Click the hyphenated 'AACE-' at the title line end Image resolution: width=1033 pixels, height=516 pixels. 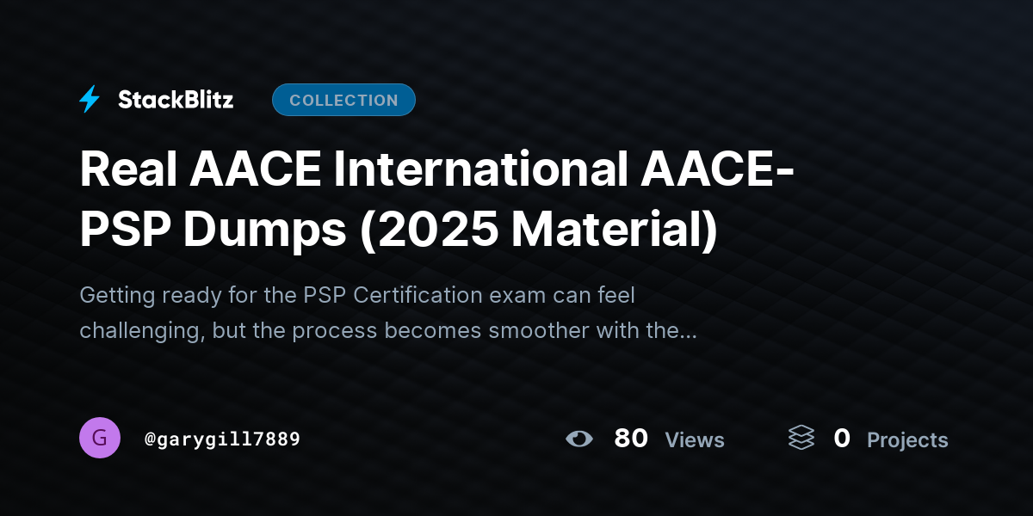tap(714, 170)
